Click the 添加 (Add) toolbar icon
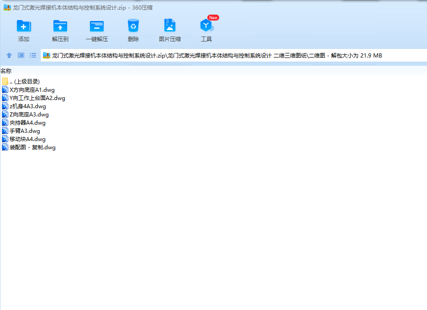 pos(24,26)
